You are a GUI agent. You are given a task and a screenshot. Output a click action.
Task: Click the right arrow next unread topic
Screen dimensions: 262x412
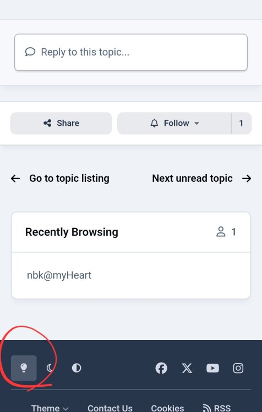point(247,179)
